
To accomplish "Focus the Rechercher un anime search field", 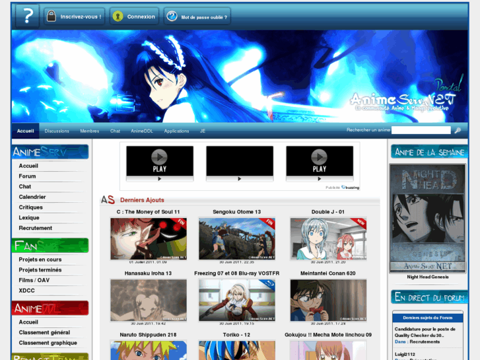I will (421, 130).
